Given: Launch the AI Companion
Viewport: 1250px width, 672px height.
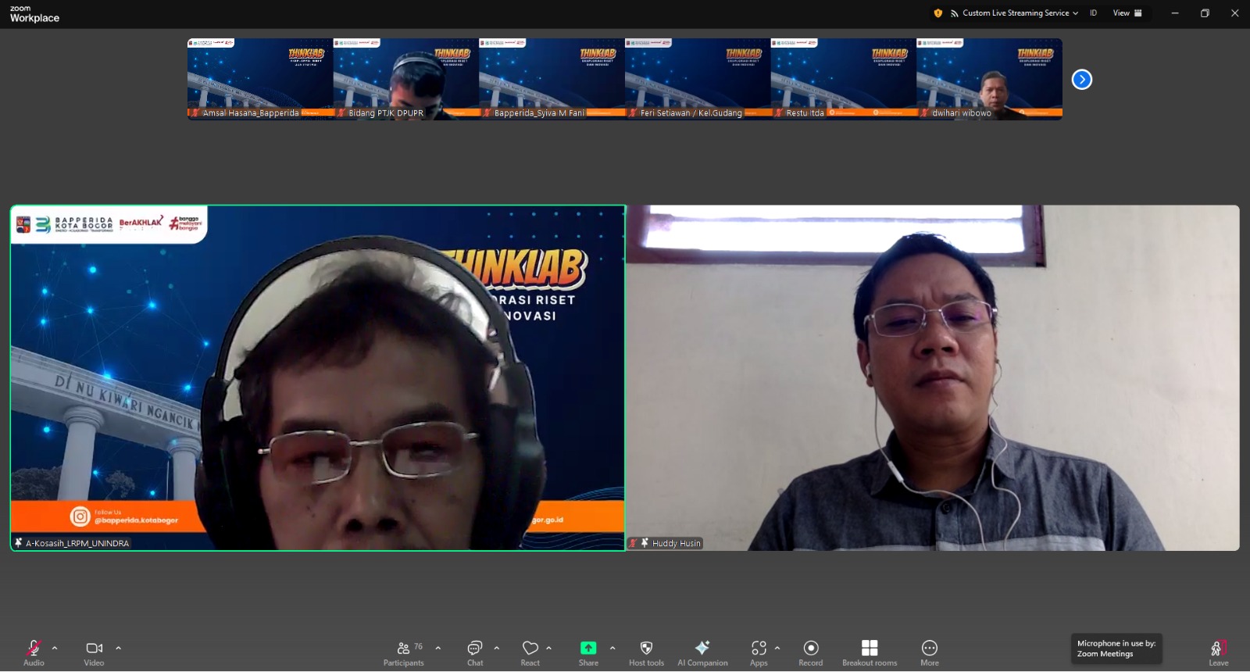Looking at the screenshot, I should [x=702, y=652].
